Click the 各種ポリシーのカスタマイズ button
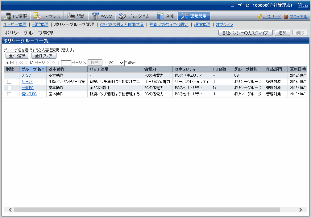 (x=245, y=33)
